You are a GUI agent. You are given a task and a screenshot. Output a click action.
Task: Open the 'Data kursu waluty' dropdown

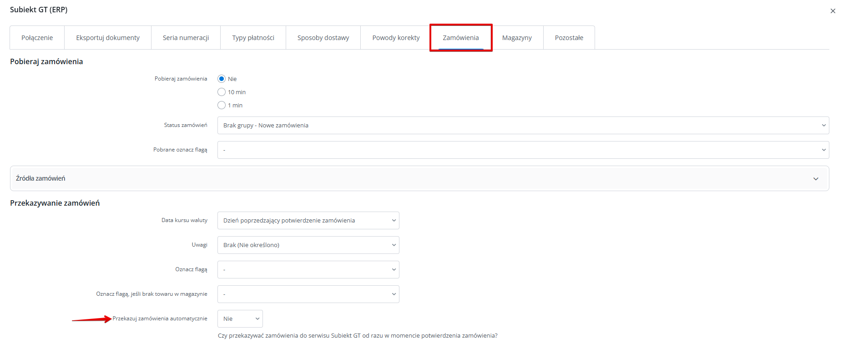308,221
